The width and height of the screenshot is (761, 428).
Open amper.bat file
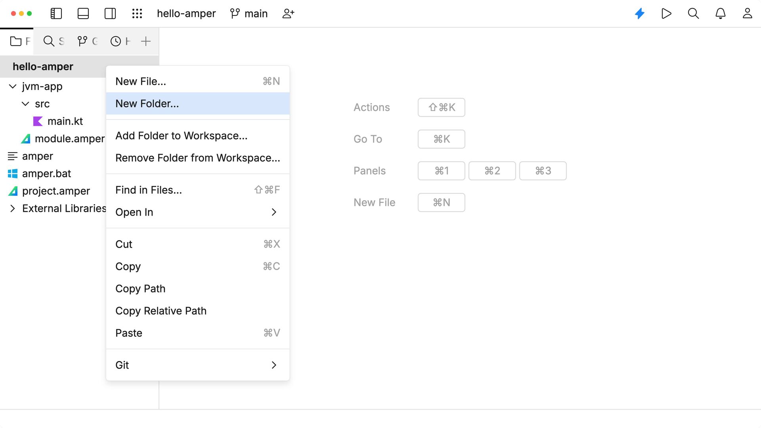[46, 174]
